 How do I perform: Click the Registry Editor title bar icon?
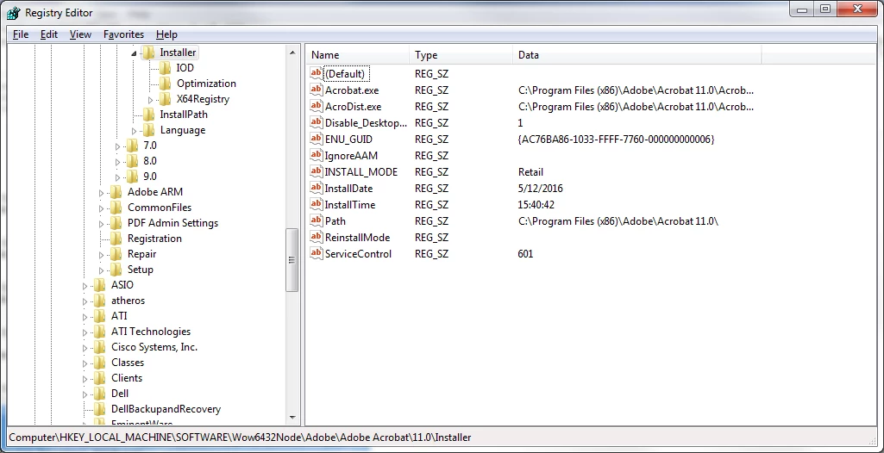[14, 12]
